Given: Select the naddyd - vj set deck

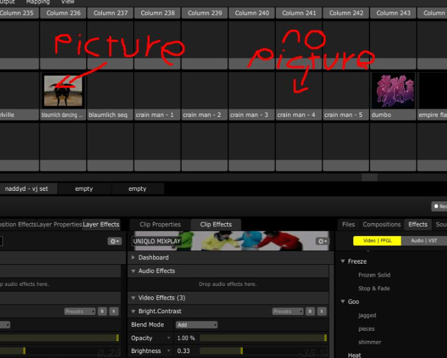Looking at the screenshot, I should point(26,189).
